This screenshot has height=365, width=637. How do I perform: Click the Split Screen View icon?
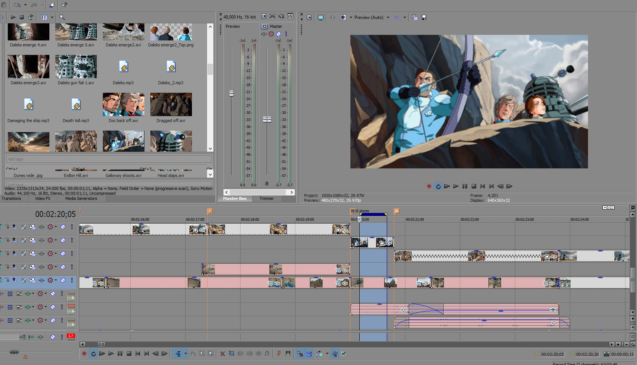click(343, 17)
